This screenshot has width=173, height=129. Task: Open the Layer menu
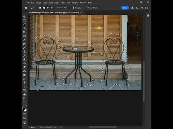coord(45,3)
